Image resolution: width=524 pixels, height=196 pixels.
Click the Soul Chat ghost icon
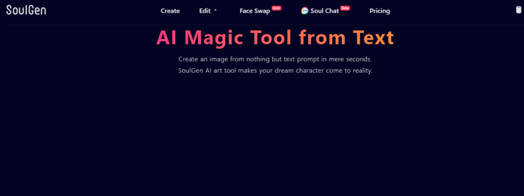304,11
